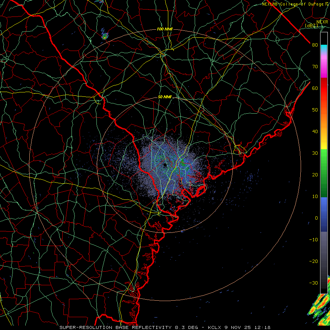330x330 pixels.
Task: Click the 60 value on the dBZ scale
Action: coord(315,88)
